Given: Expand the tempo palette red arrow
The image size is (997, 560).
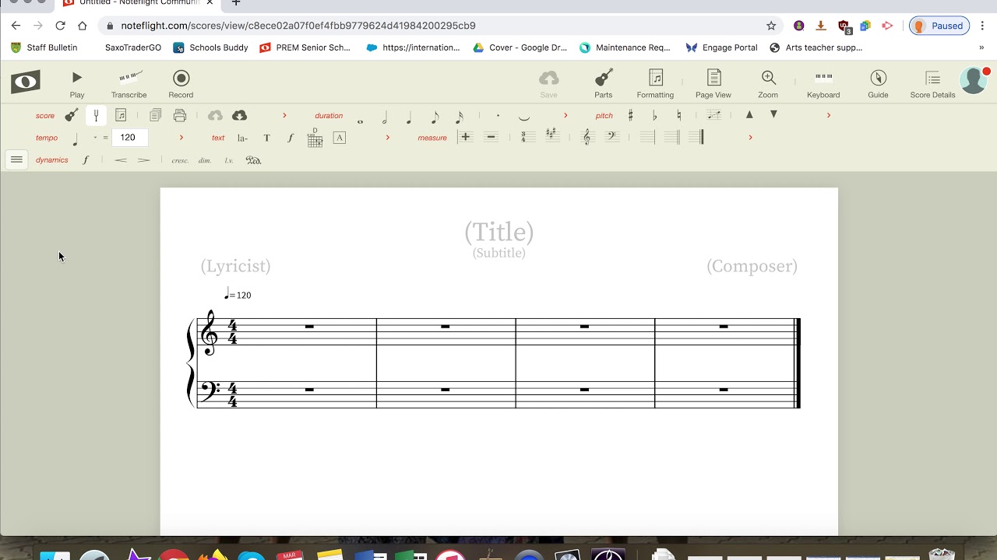Looking at the screenshot, I should (x=181, y=138).
